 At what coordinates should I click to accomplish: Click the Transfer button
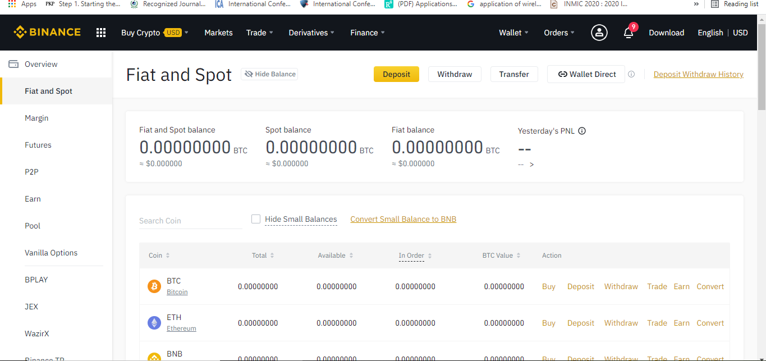coord(514,74)
